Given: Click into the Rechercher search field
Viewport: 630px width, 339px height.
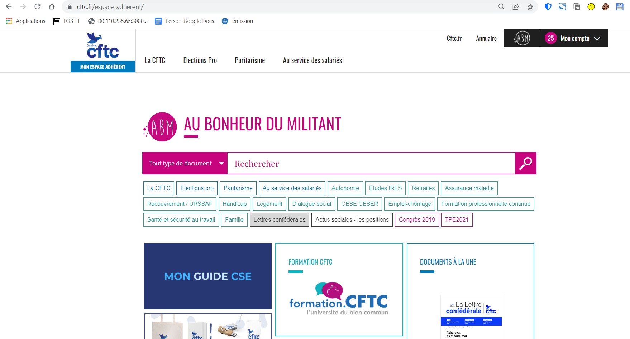Looking at the screenshot, I should click(371, 164).
